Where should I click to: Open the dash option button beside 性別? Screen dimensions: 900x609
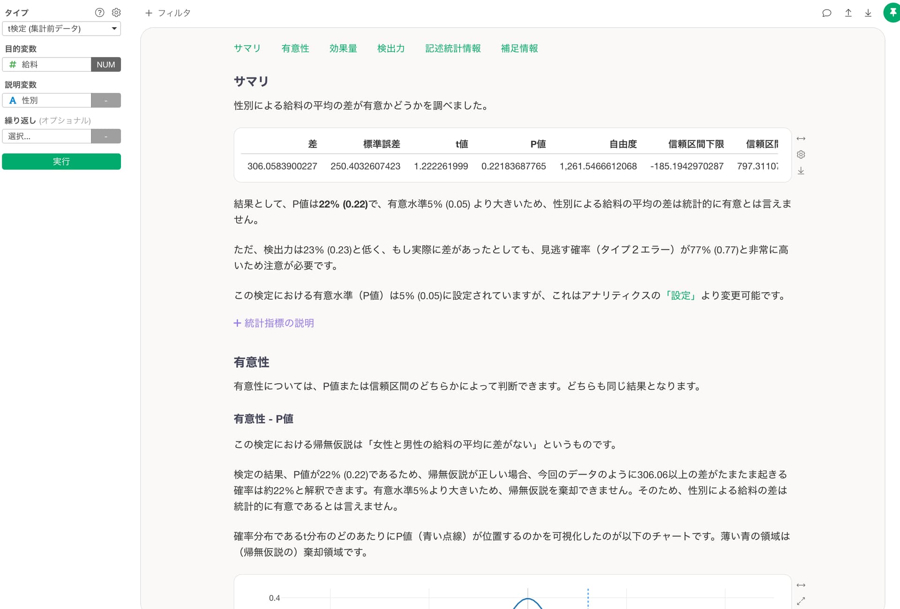coord(106,100)
